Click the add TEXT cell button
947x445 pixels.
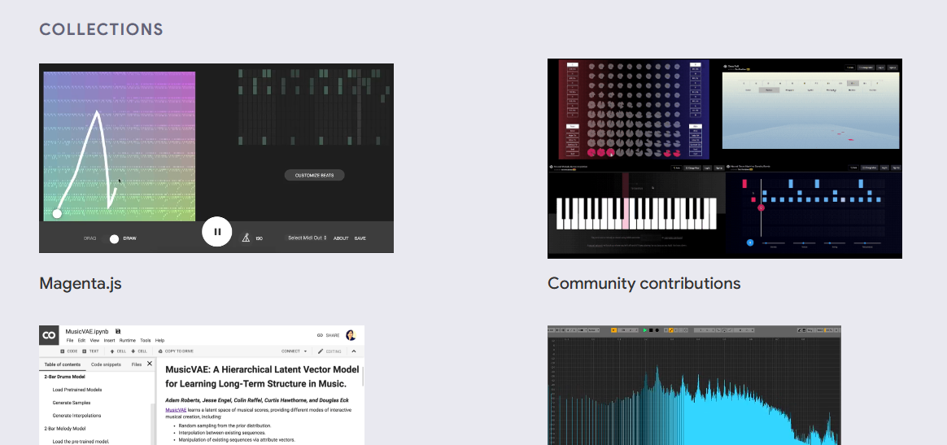(90, 351)
